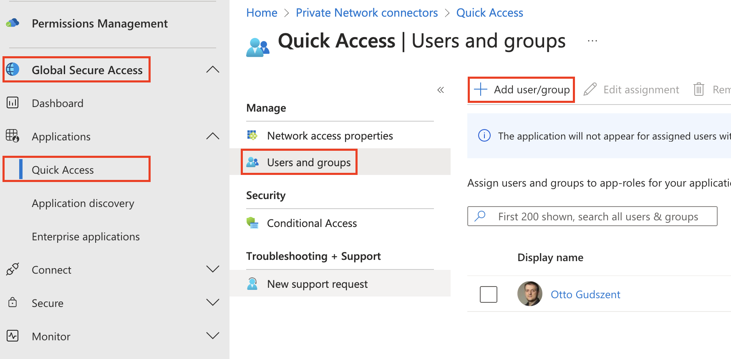This screenshot has width=731, height=359.
Task: Collapse the Global Secure Access section
Action: pyautogui.click(x=213, y=69)
